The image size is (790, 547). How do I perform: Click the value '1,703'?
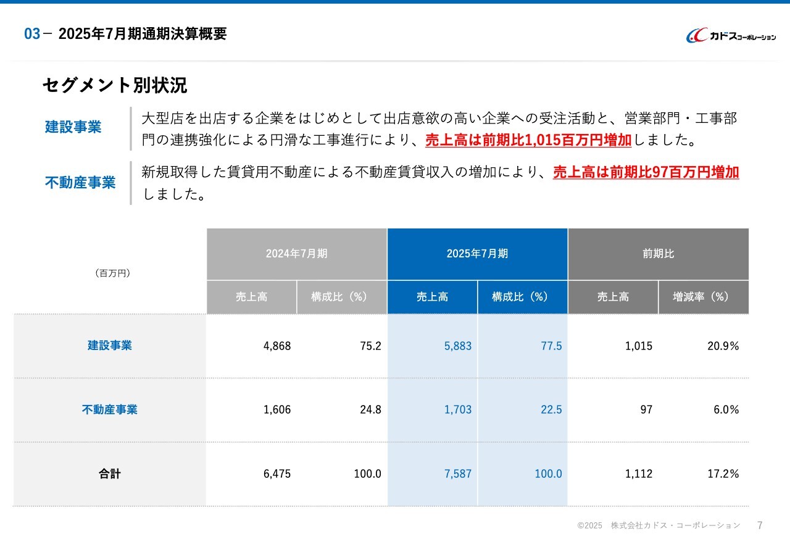tap(458, 410)
